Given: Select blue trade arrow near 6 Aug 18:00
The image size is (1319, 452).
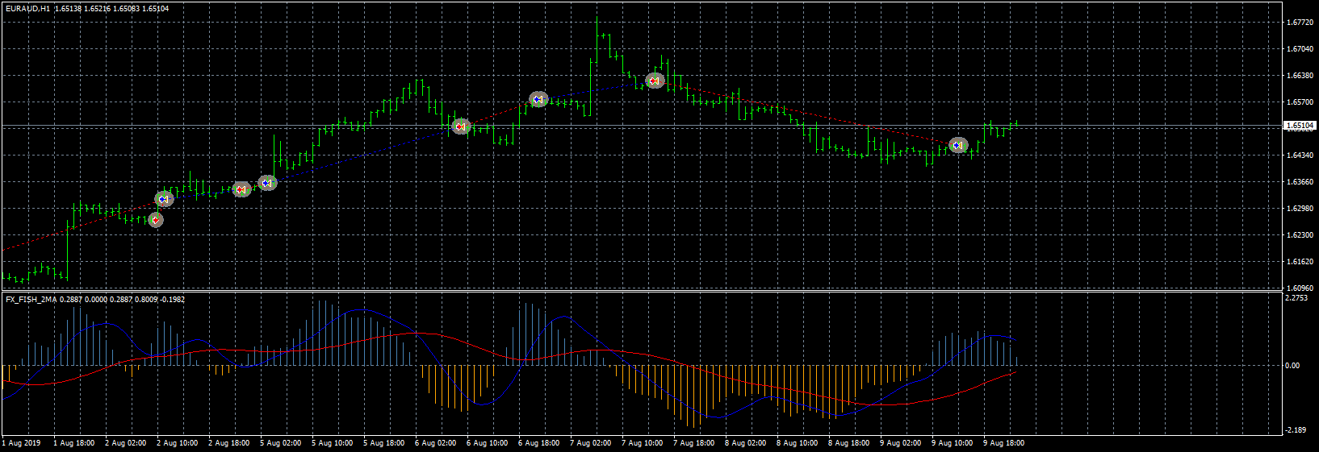Looking at the screenshot, I should coord(538,99).
